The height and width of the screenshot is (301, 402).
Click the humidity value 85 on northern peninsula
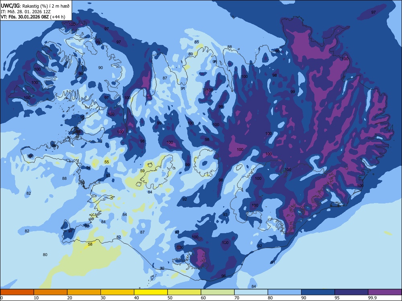197,42
